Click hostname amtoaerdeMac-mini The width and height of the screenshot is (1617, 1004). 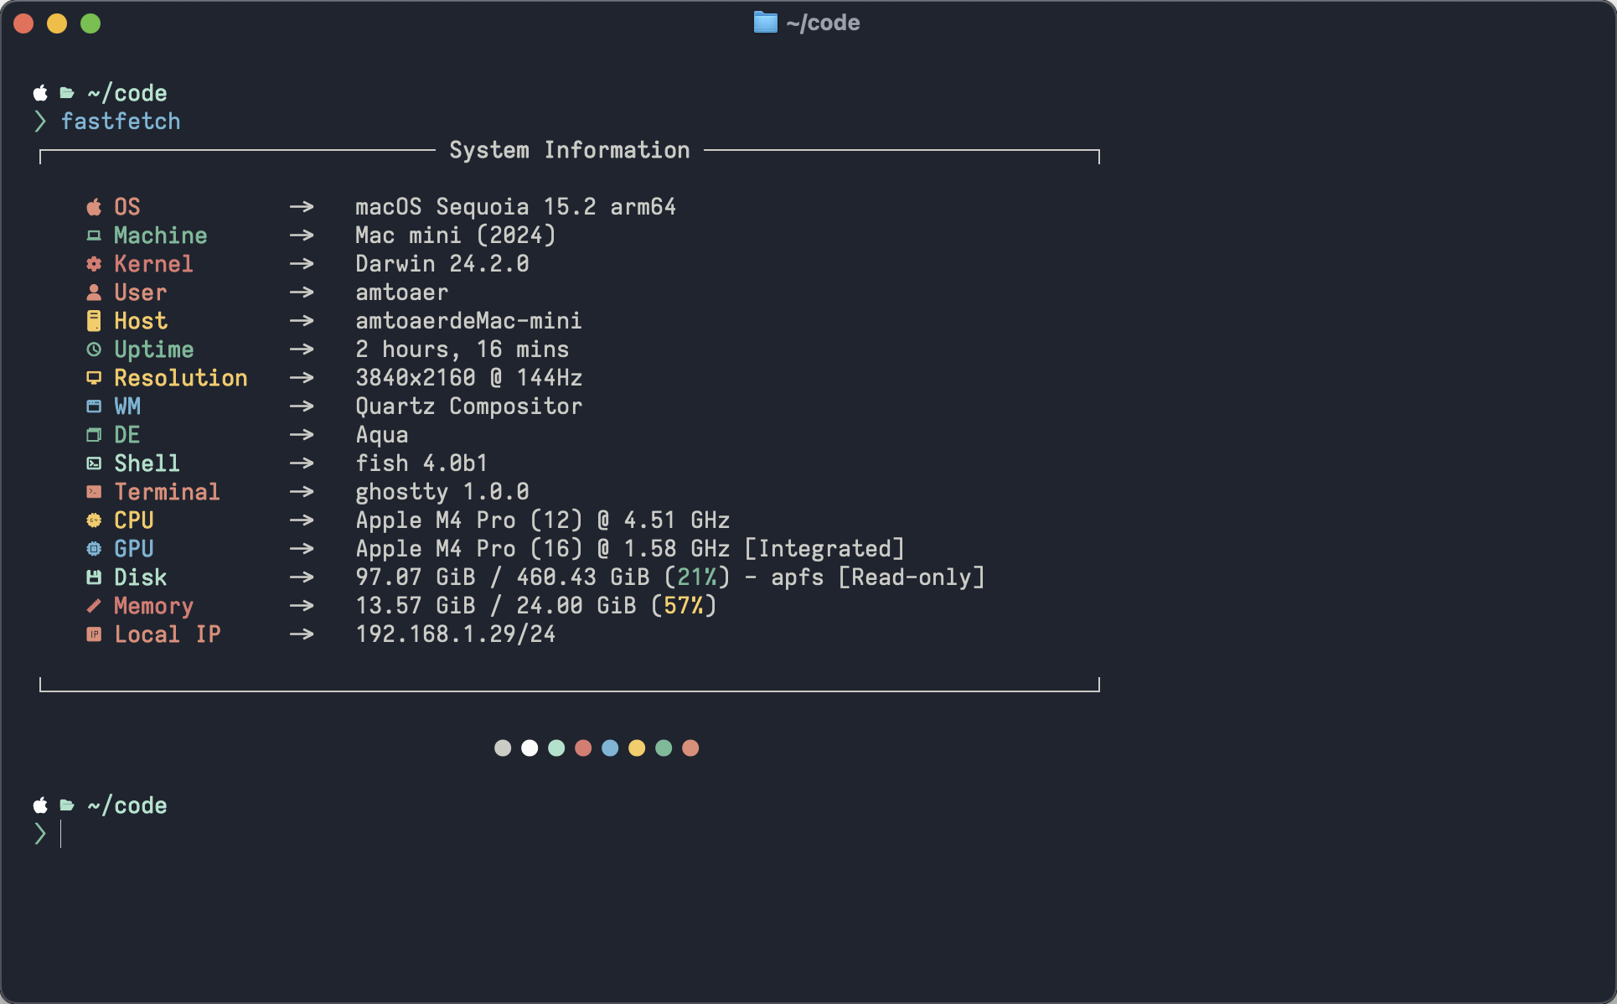[469, 321]
